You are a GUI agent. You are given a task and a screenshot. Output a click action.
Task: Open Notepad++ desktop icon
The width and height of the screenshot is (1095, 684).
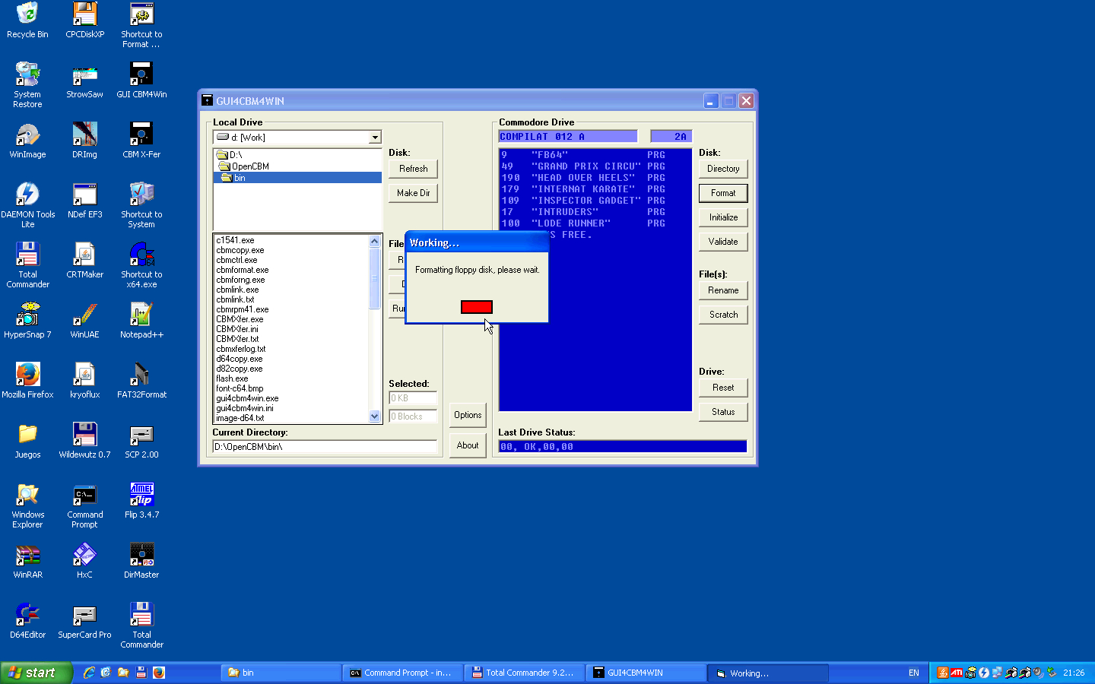[x=141, y=321]
